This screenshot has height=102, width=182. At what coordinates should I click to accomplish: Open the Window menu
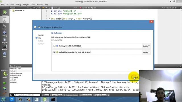pyautogui.click(x=40, y=5)
